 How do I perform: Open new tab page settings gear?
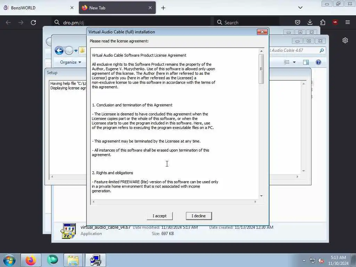(345, 40)
